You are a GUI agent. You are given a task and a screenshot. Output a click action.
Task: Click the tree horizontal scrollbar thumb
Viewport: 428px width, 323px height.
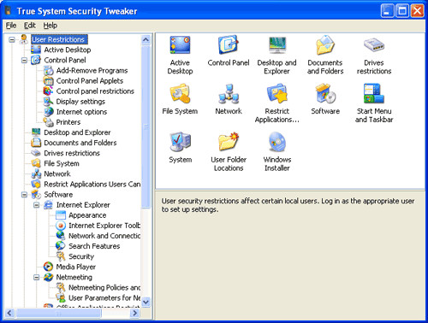click(58, 313)
